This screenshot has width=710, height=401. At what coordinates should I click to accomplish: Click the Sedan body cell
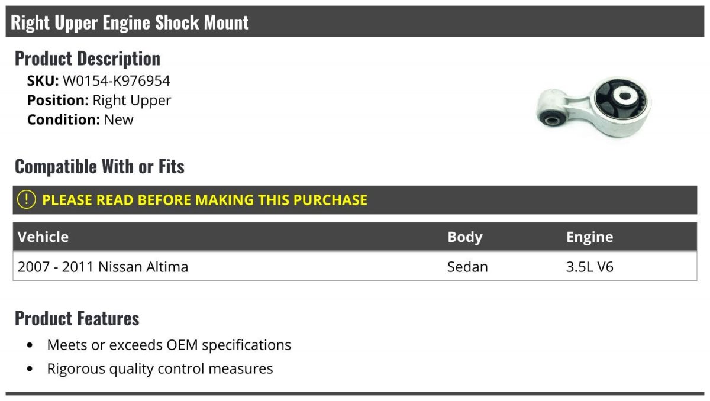tap(467, 267)
